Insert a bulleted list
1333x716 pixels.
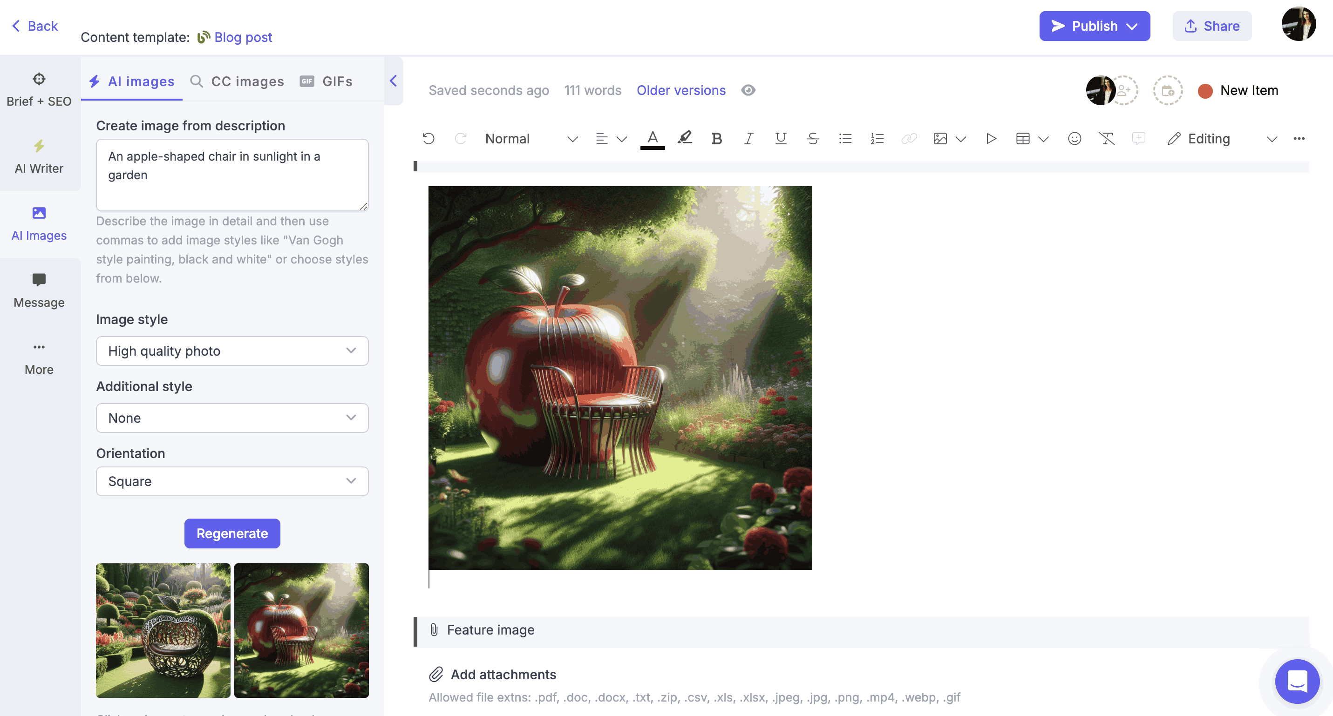845,139
